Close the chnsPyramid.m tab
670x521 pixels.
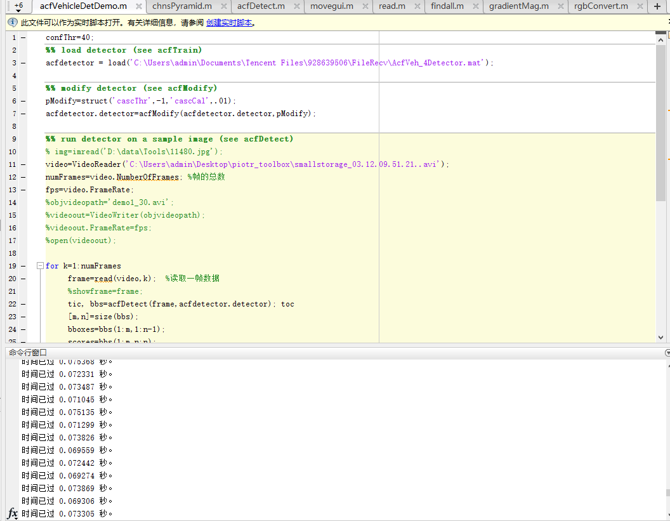[x=224, y=6]
